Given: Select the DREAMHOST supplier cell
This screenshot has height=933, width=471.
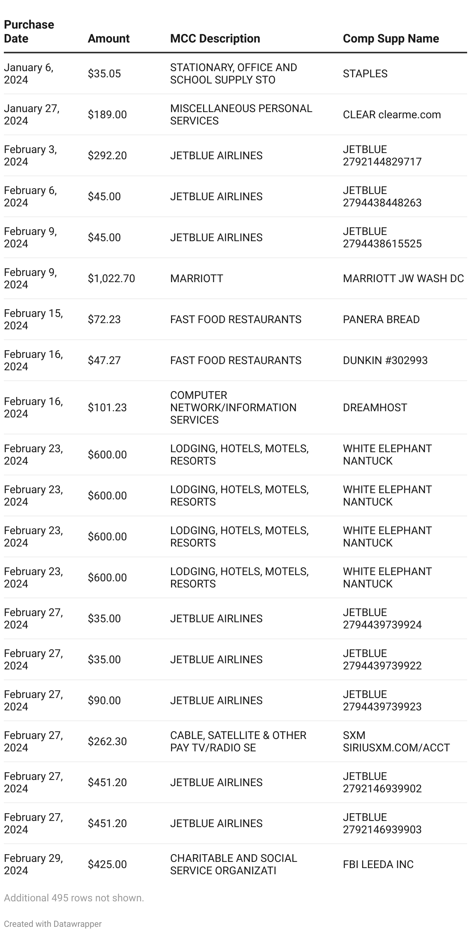Looking at the screenshot, I should point(375,408).
